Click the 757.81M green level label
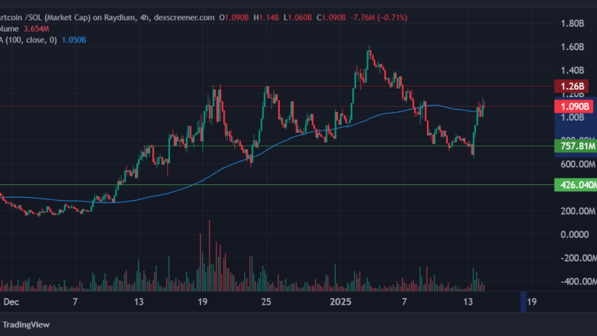The image size is (597, 336). click(575, 146)
